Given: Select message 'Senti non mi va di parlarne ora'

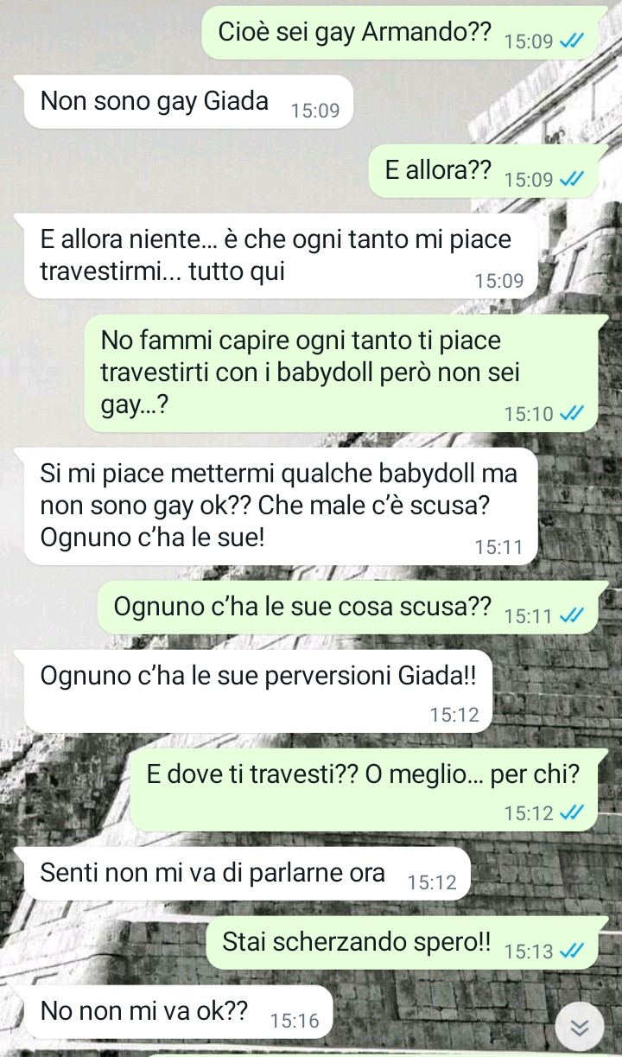Looking at the screenshot, I should [247, 874].
